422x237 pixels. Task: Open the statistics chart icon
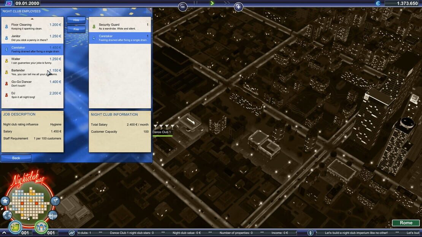tap(71, 233)
